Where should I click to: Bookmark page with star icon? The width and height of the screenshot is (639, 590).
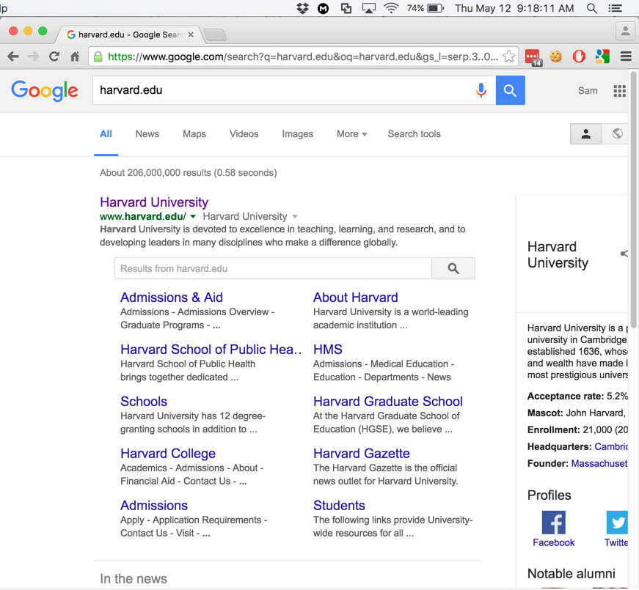click(508, 56)
